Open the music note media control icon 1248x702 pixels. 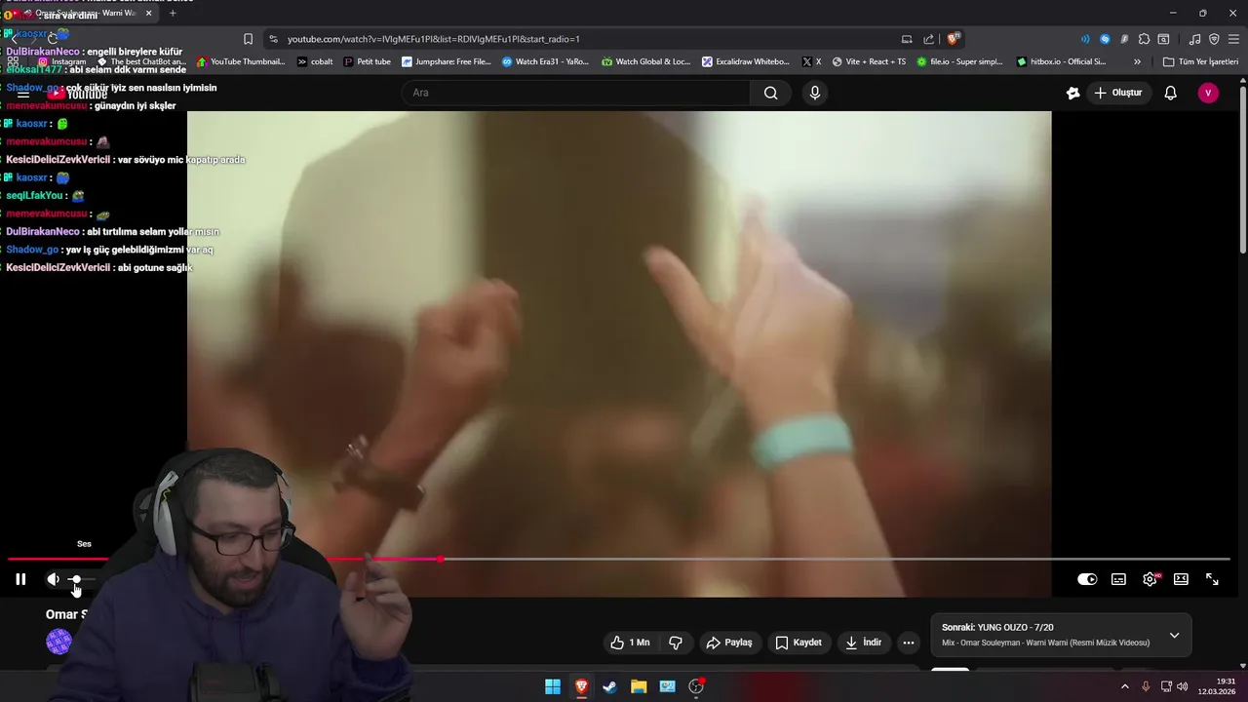coord(1194,39)
